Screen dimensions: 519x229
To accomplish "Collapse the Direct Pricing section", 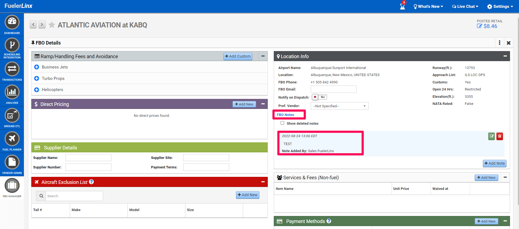I will (263, 104).
